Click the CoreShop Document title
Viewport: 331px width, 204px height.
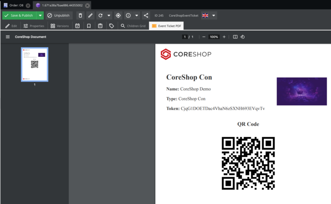coord(30,37)
